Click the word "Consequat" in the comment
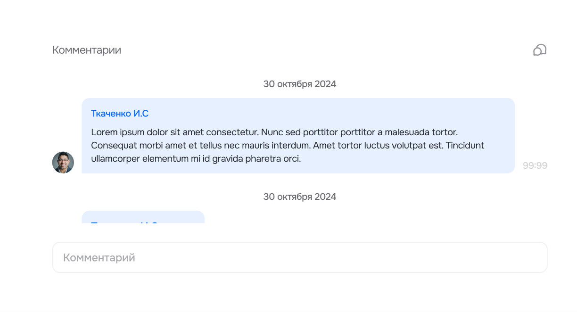 click(x=114, y=145)
